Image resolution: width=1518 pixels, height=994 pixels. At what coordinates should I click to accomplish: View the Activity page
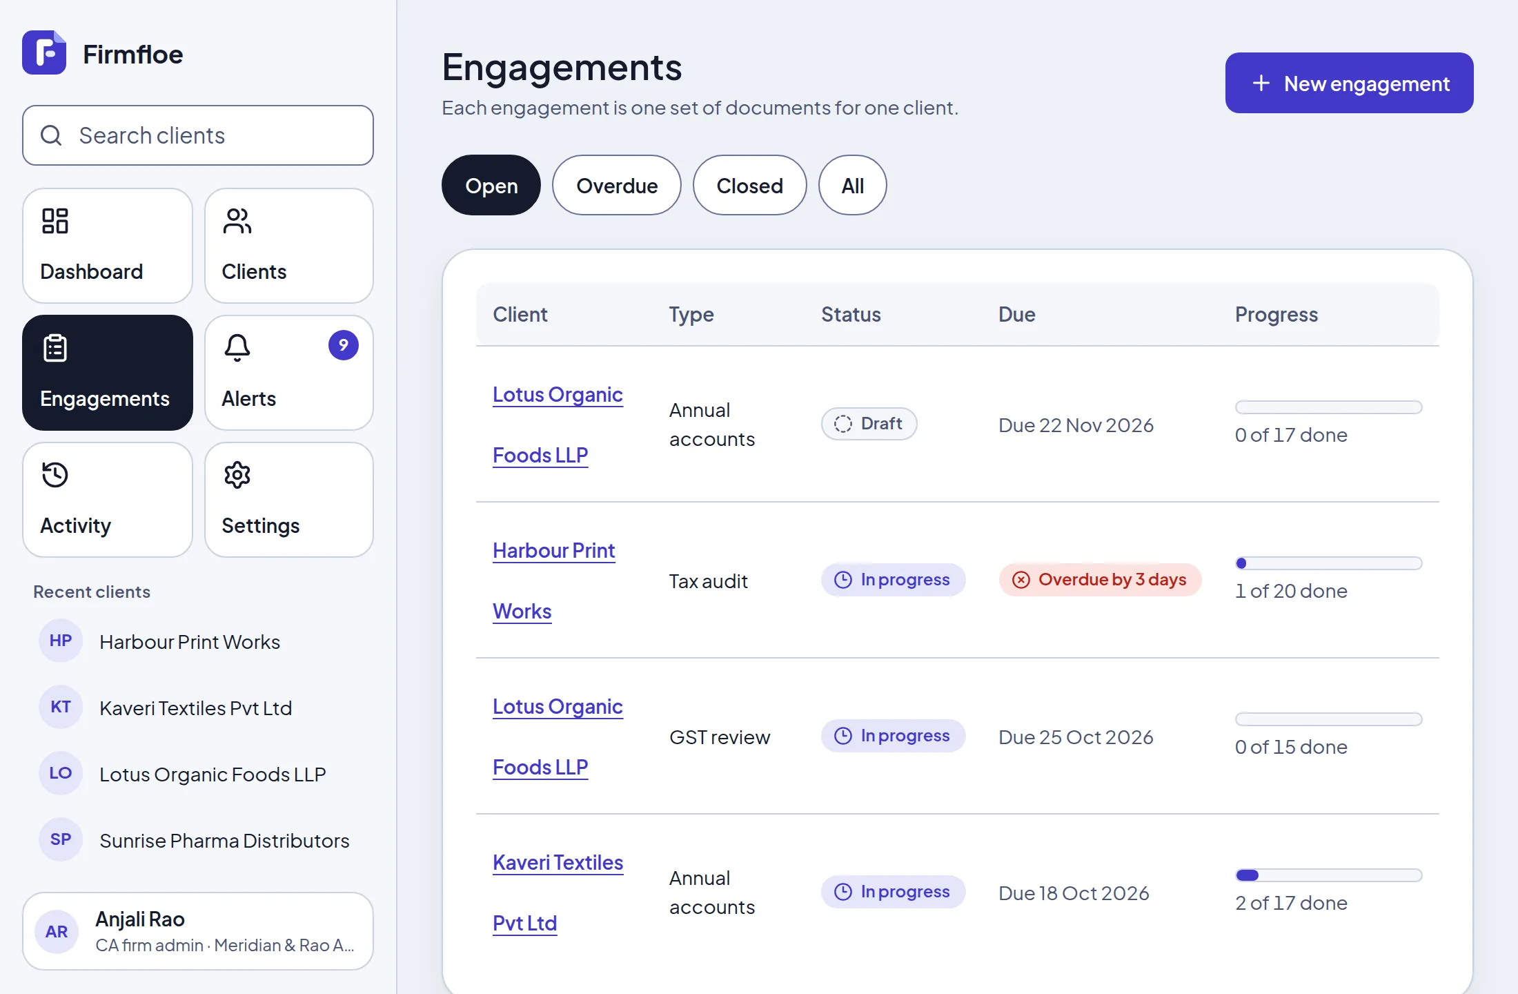[108, 500]
